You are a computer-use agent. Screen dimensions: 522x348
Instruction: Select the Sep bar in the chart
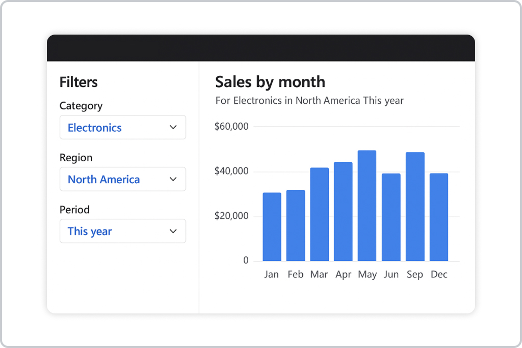pos(415,207)
